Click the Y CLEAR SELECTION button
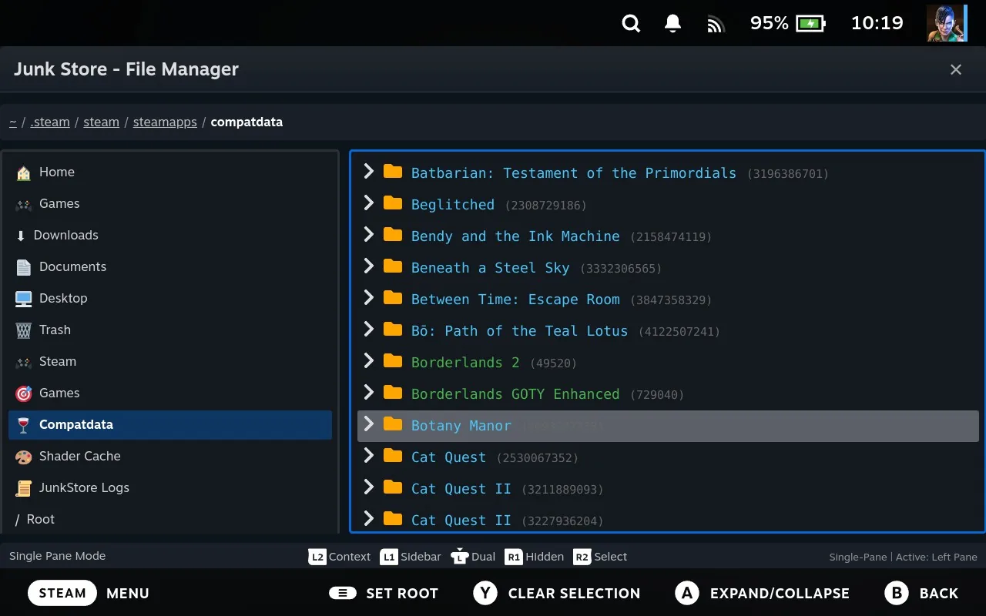Screen dimensions: 986x616 click(557, 593)
